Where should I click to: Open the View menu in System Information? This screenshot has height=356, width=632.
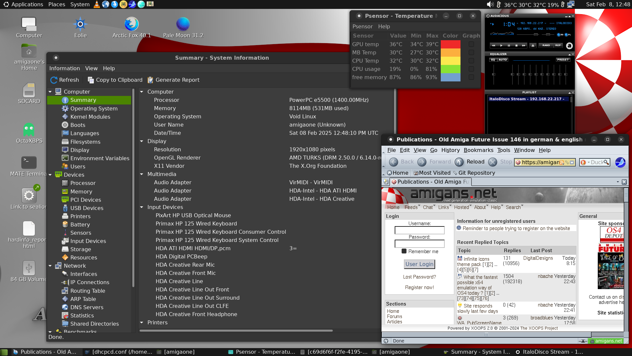(x=91, y=68)
